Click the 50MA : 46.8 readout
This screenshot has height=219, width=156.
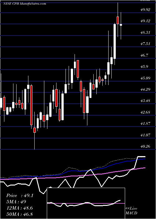coord(20,214)
